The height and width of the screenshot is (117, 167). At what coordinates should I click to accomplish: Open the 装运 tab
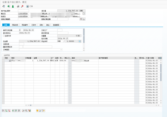coord(48,25)
